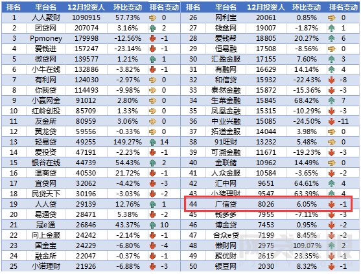Click the yellow arrow in the 91旺财 row
Image resolution: width=361 pixels, height=274 pixels.
[332, 142]
